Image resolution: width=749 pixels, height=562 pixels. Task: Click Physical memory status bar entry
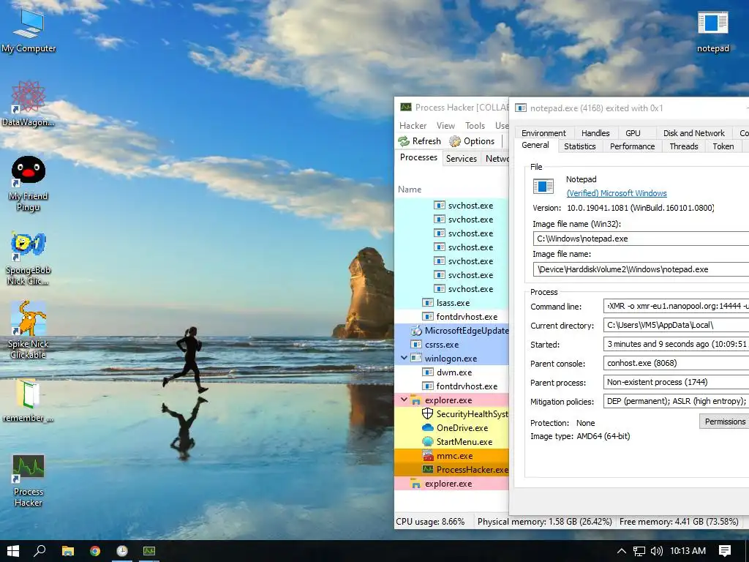[544, 521]
